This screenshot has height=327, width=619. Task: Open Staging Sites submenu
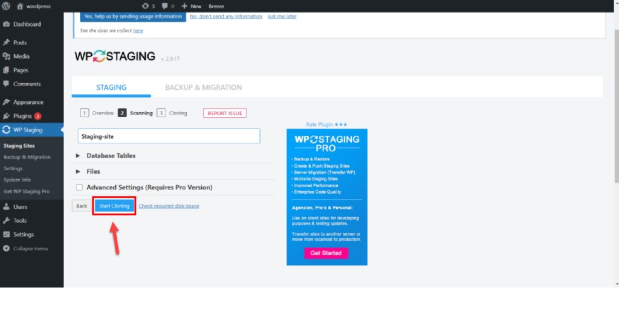point(19,146)
